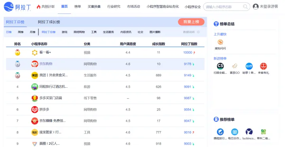Screen dimensions: 285x147
Task: Open the 多多买菜门店端 app icon
Action: coord(35,98)
